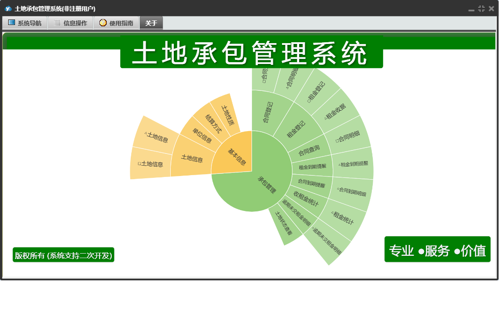Screen dimensions: 499x328
Task: Click the 版权所有 copyright label
Action: [x=63, y=255]
